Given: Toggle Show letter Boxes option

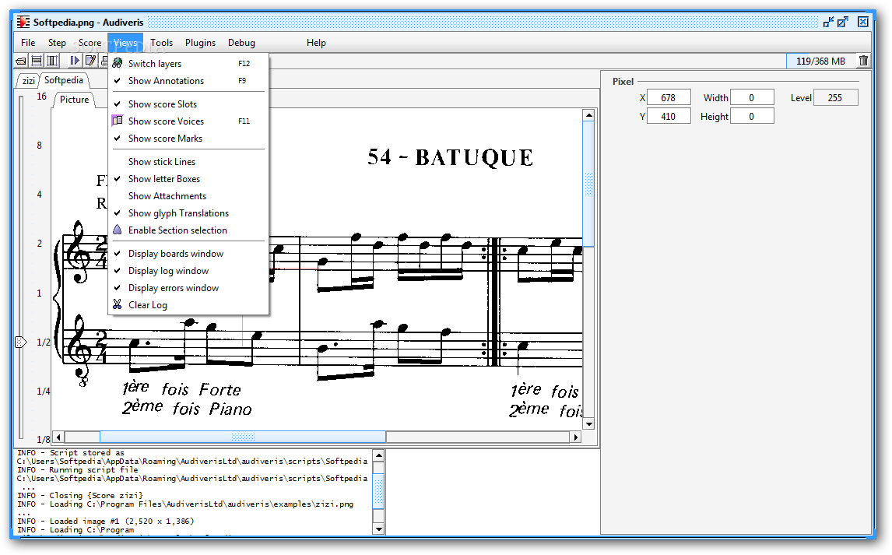Looking at the screenshot, I should coord(188,178).
